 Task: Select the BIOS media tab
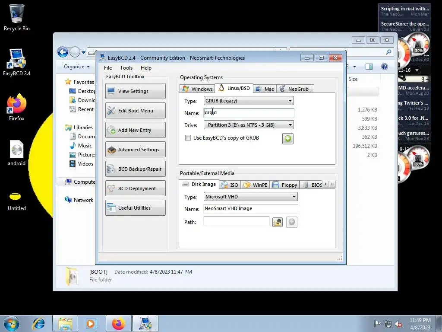(311, 185)
